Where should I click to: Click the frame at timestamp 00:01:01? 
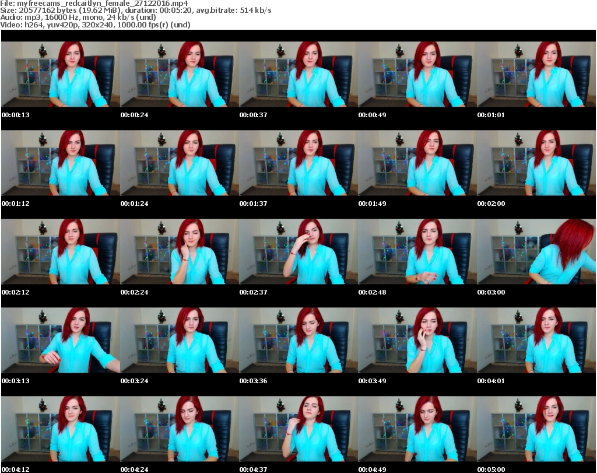coord(536,74)
